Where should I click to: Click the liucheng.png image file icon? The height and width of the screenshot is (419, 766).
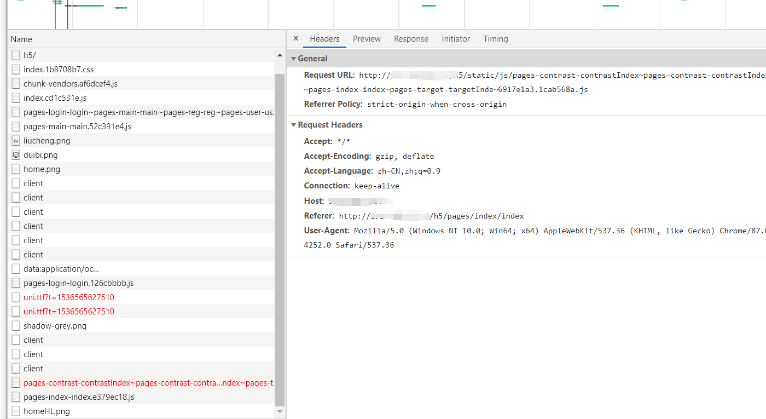(16, 141)
